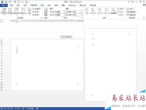Switch to the Insert (插入) tab
The height and width of the screenshot is (110, 146).
pos(18,5)
